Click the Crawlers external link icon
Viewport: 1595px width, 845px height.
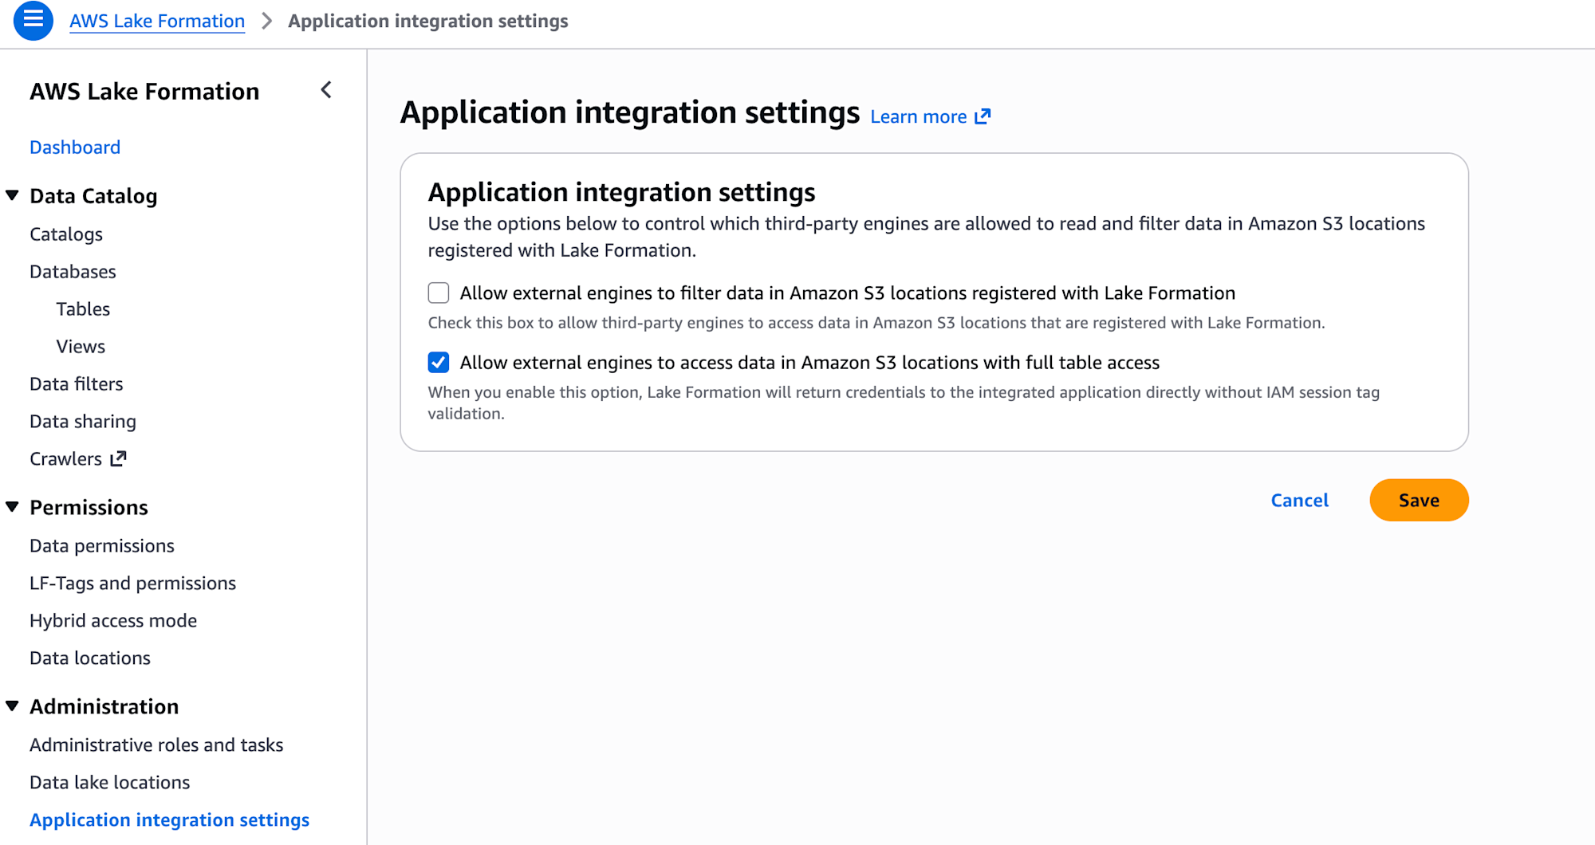(119, 458)
